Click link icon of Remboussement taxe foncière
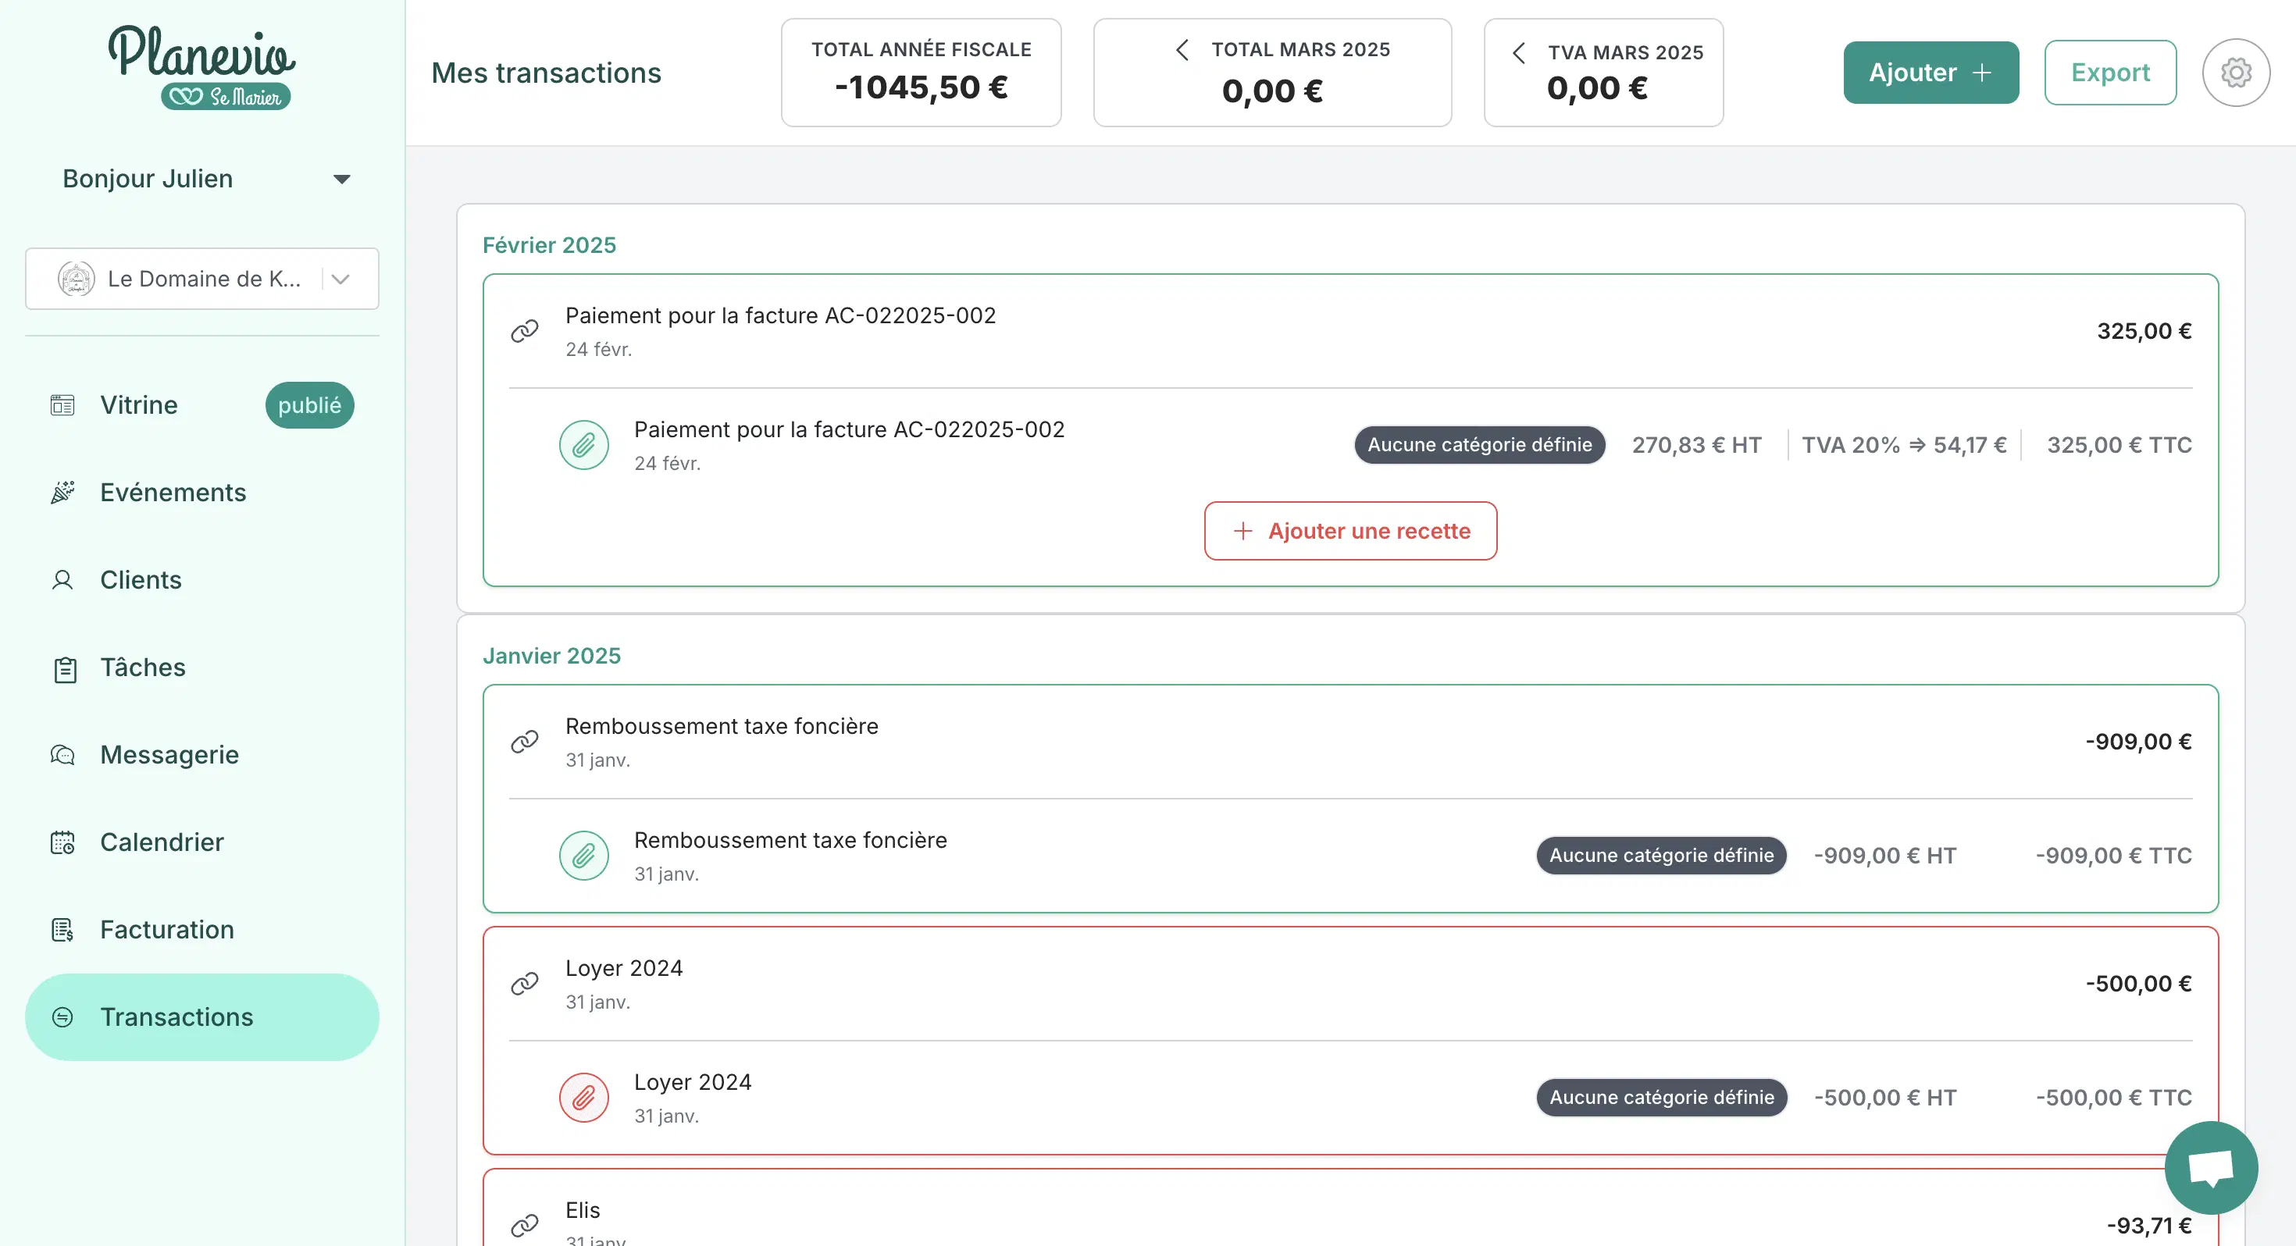Viewport: 2296px width, 1246px height. [525, 742]
